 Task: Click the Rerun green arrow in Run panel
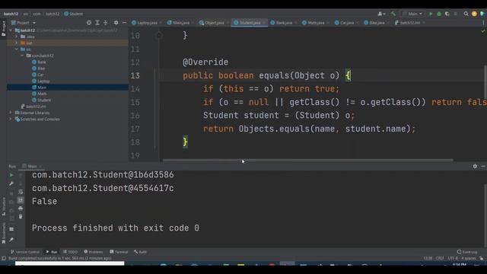click(11, 175)
